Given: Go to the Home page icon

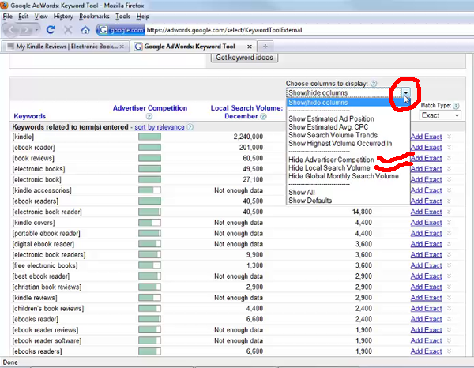Looking at the screenshot, I should pos(85,30).
